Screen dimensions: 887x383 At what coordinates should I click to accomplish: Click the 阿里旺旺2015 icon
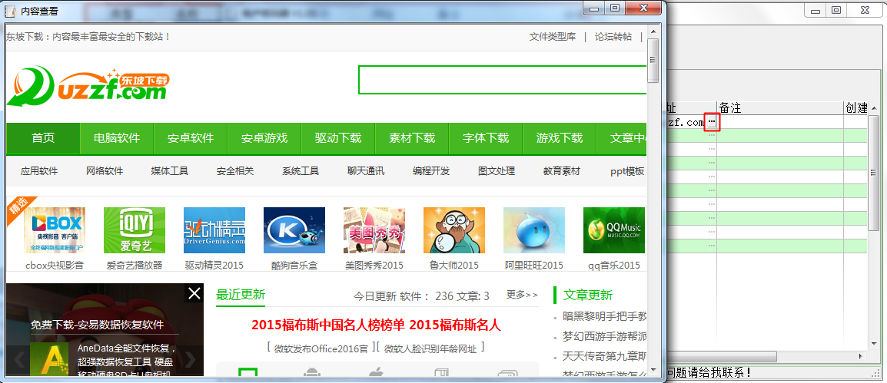534,230
